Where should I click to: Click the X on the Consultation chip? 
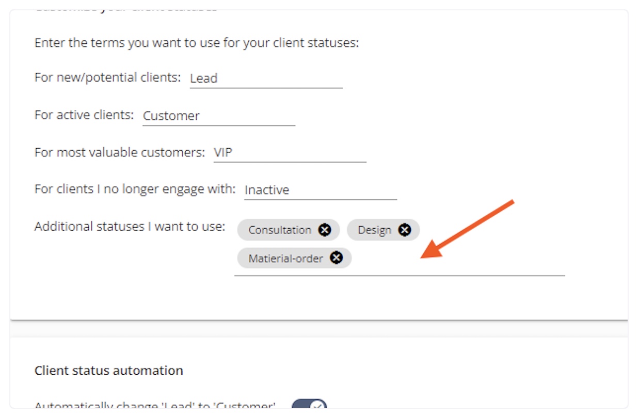tap(325, 230)
